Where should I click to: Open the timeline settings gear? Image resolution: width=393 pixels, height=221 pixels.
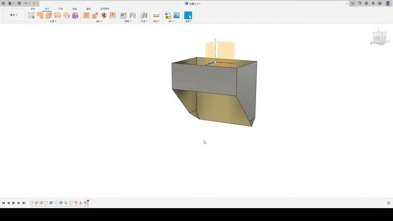click(389, 203)
